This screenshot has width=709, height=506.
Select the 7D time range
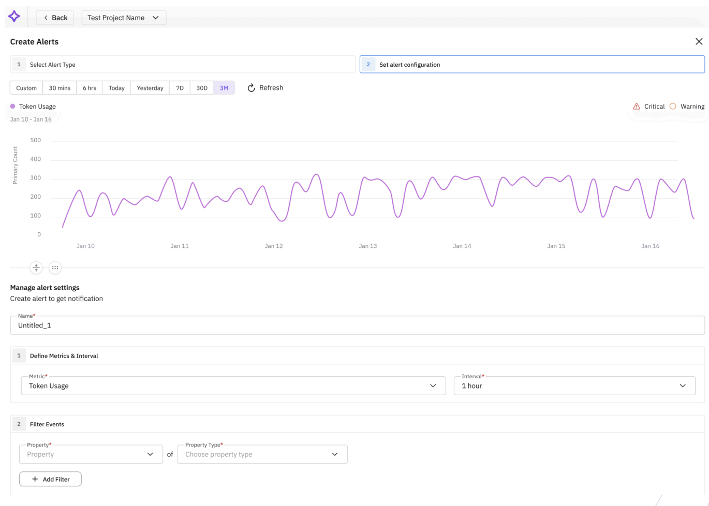click(180, 88)
